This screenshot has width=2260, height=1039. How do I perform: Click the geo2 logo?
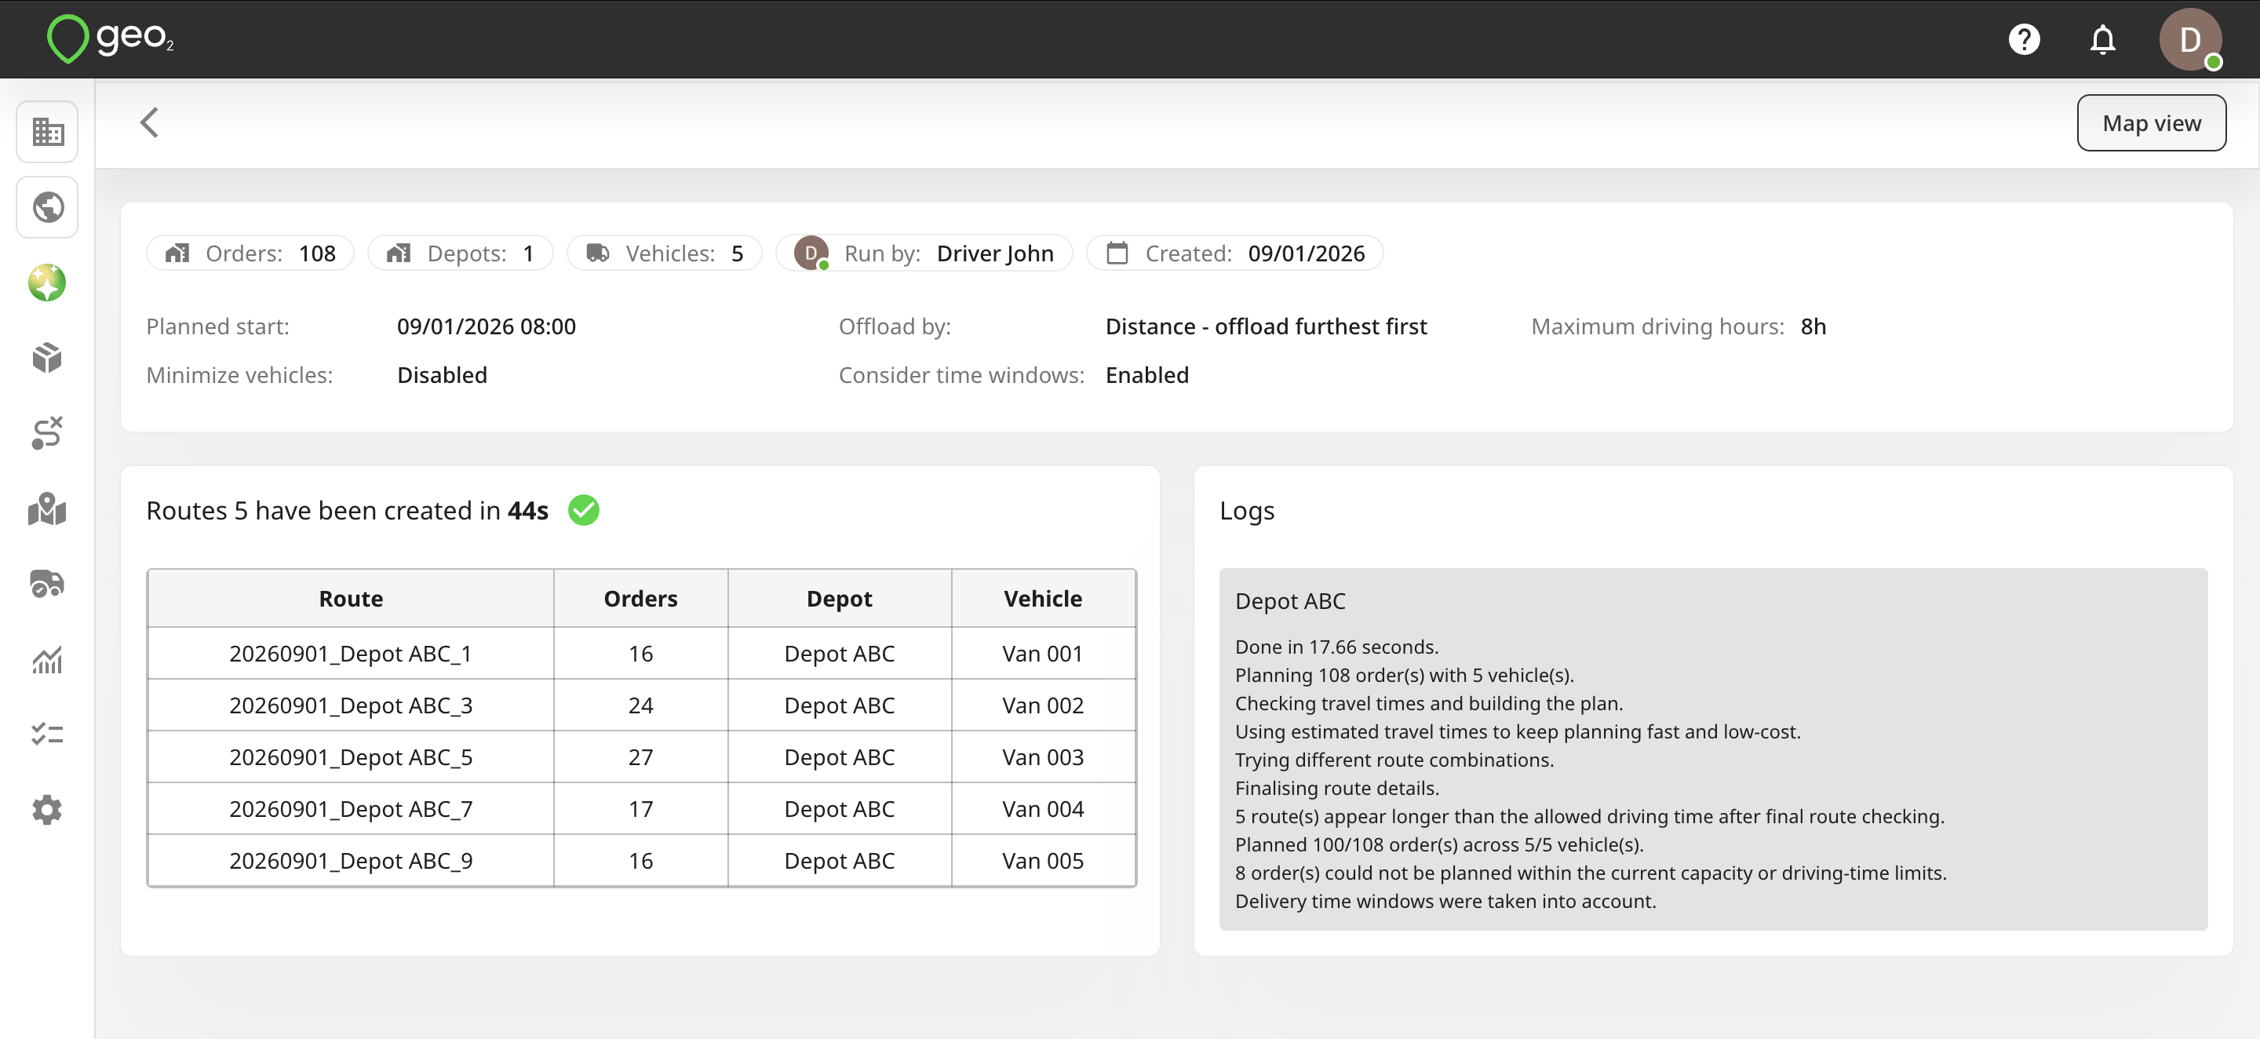pos(111,38)
